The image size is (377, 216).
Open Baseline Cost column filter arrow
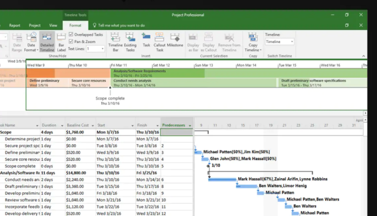(92, 125)
